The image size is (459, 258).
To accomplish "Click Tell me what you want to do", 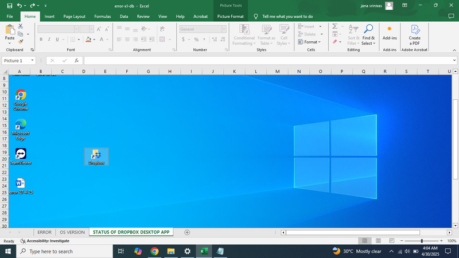I will (287, 17).
